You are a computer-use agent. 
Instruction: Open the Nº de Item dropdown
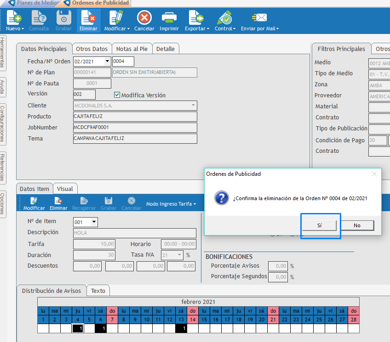pyautogui.click(x=94, y=222)
